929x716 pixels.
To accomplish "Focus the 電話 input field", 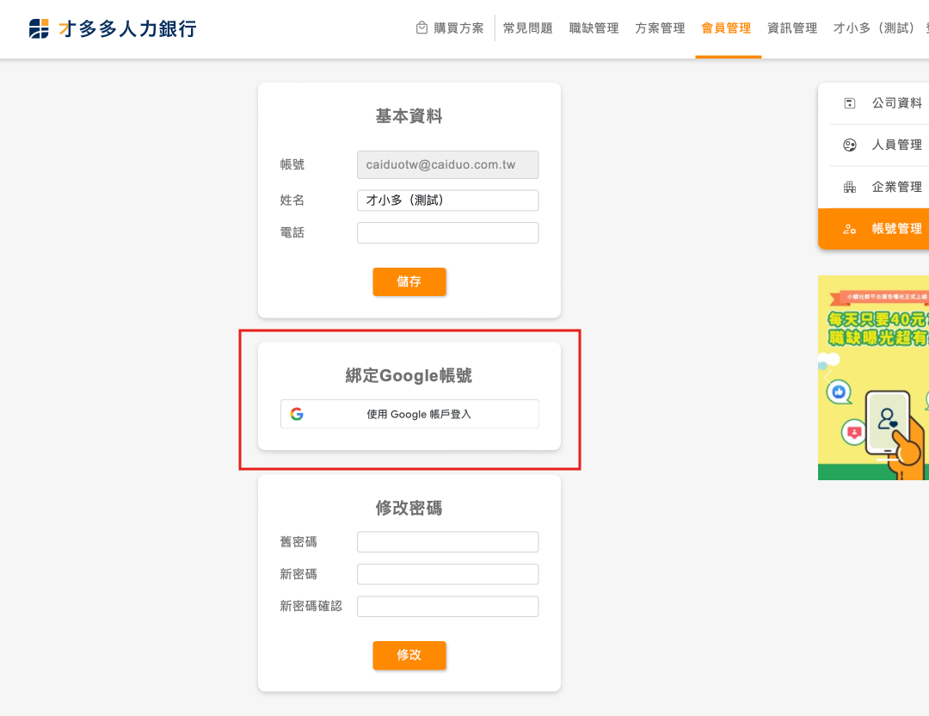I will (x=447, y=232).
